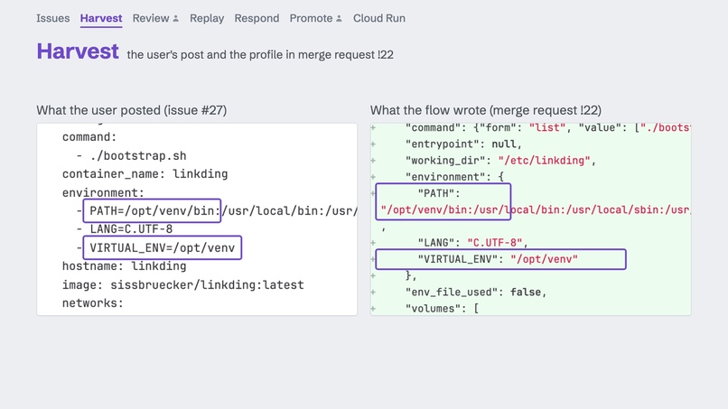Click '"working_dir": "/etc/linkding"' diff line

(500, 160)
